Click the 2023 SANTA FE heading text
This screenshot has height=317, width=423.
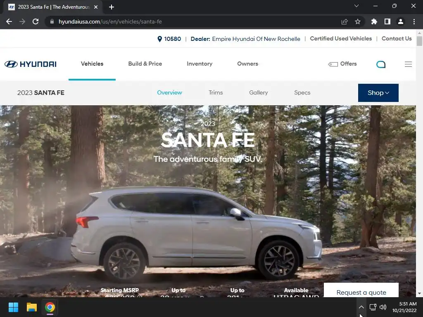coord(41,93)
